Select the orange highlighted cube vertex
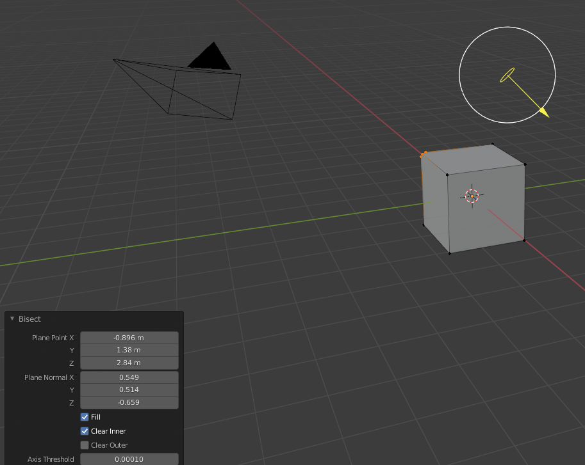The width and height of the screenshot is (585, 465). pos(424,154)
